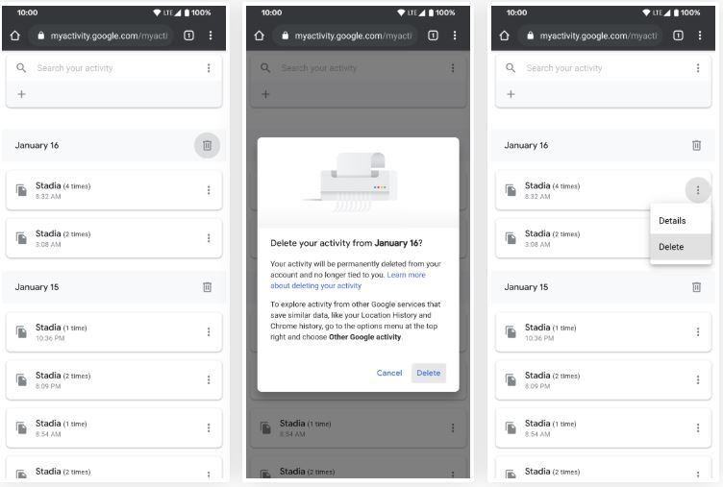Open options for Stadia 8:32 AM, left phone

click(x=209, y=190)
